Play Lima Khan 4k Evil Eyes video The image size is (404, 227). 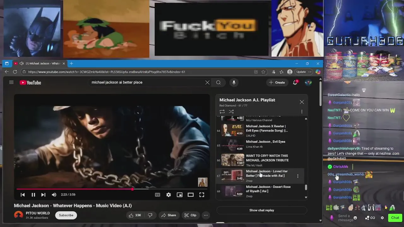(x=261, y=145)
